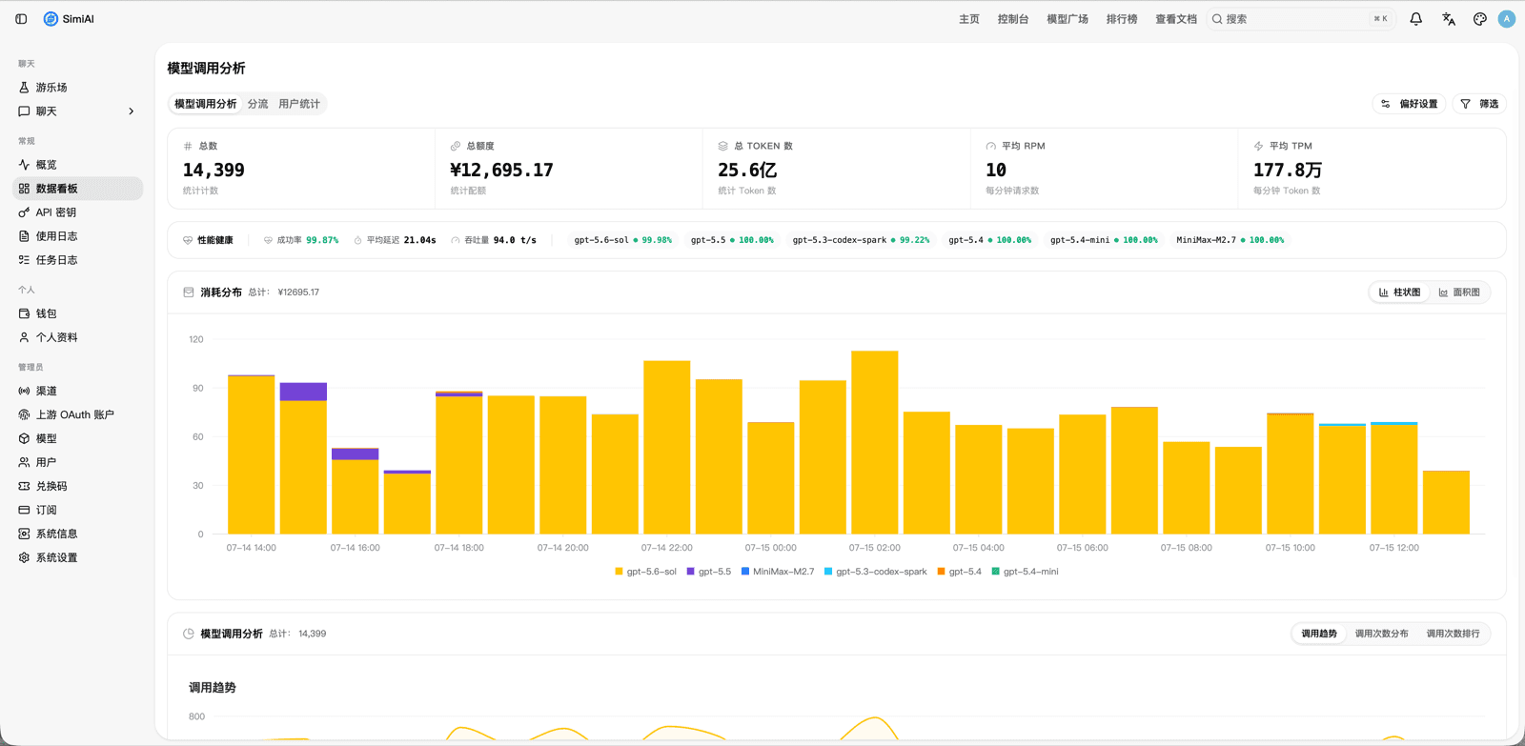Open 游乐场 playground in sidebar
The image size is (1525, 746).
(78, 88)
